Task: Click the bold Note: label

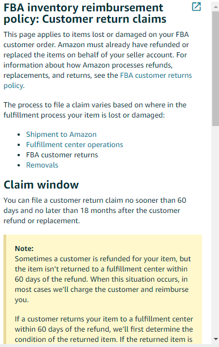Action: click(24, 249)
